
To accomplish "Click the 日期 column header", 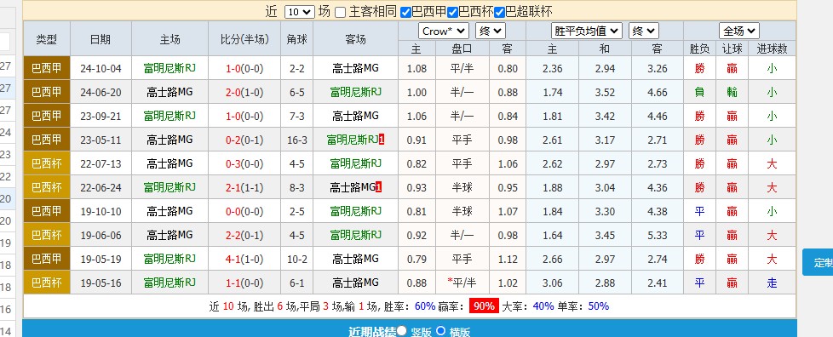I will [x=101, y=39].
